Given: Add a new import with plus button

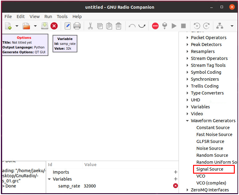Looking at the screenshot, I should pyautogui.click(x=176, y=172).
